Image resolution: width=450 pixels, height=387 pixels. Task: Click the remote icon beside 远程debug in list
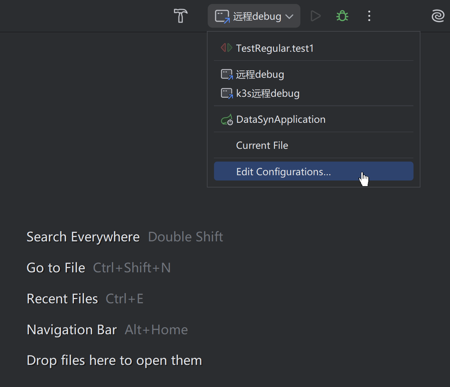(x=227, y=75)
